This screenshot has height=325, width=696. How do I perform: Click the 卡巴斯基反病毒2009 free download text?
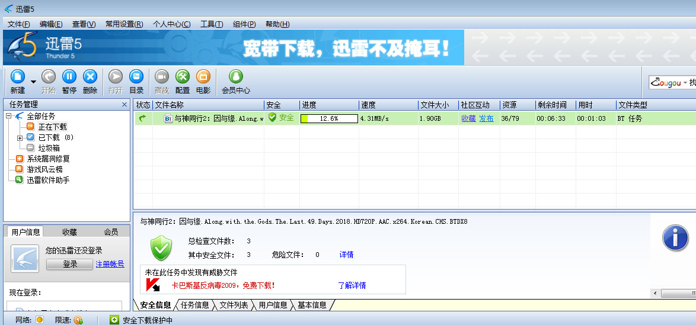click(x=224, y=285)
